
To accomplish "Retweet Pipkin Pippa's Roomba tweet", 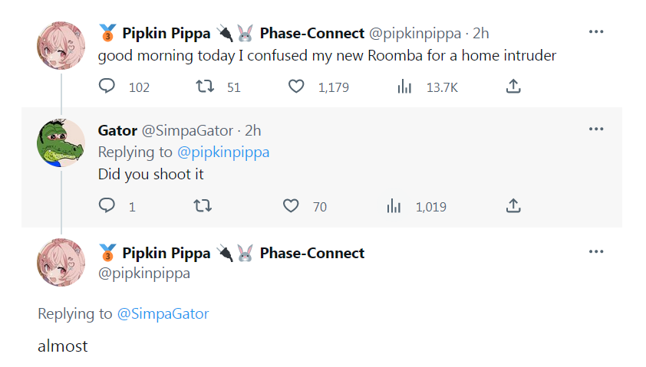I will pos(205,87).
